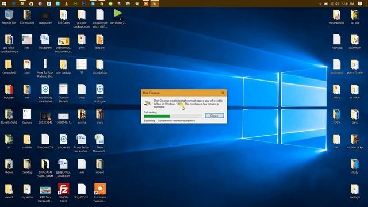Cancel the Disk Cleanup calculation
Viewport: 368px width, 207px height.
pos(214,116)
